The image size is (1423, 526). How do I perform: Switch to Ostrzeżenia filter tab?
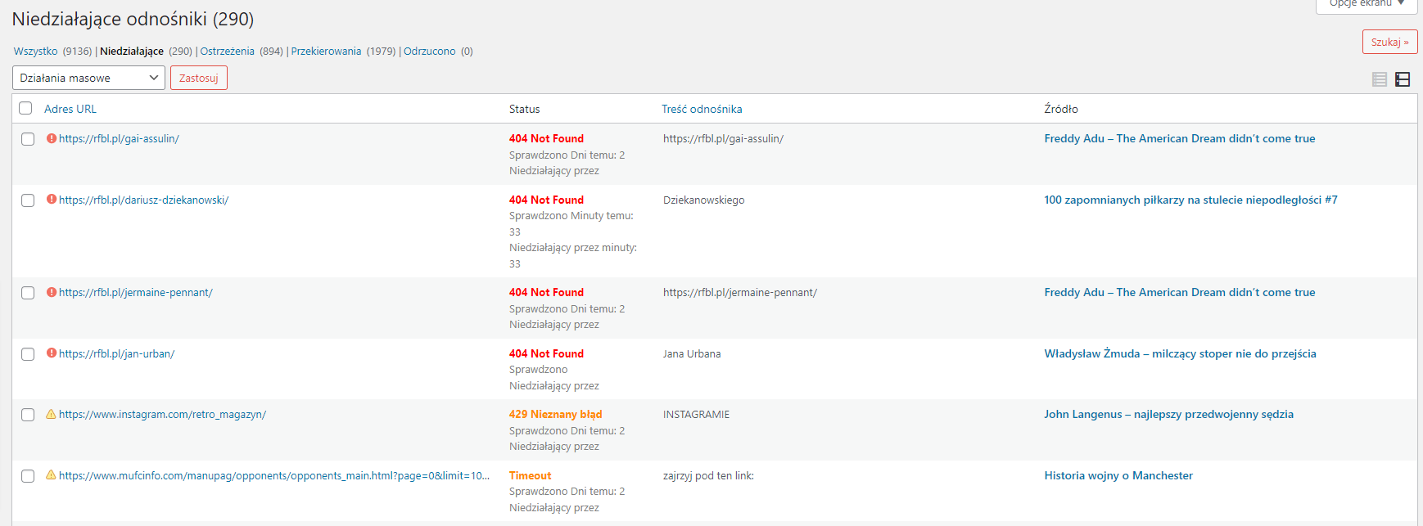[x=227, y=52]
